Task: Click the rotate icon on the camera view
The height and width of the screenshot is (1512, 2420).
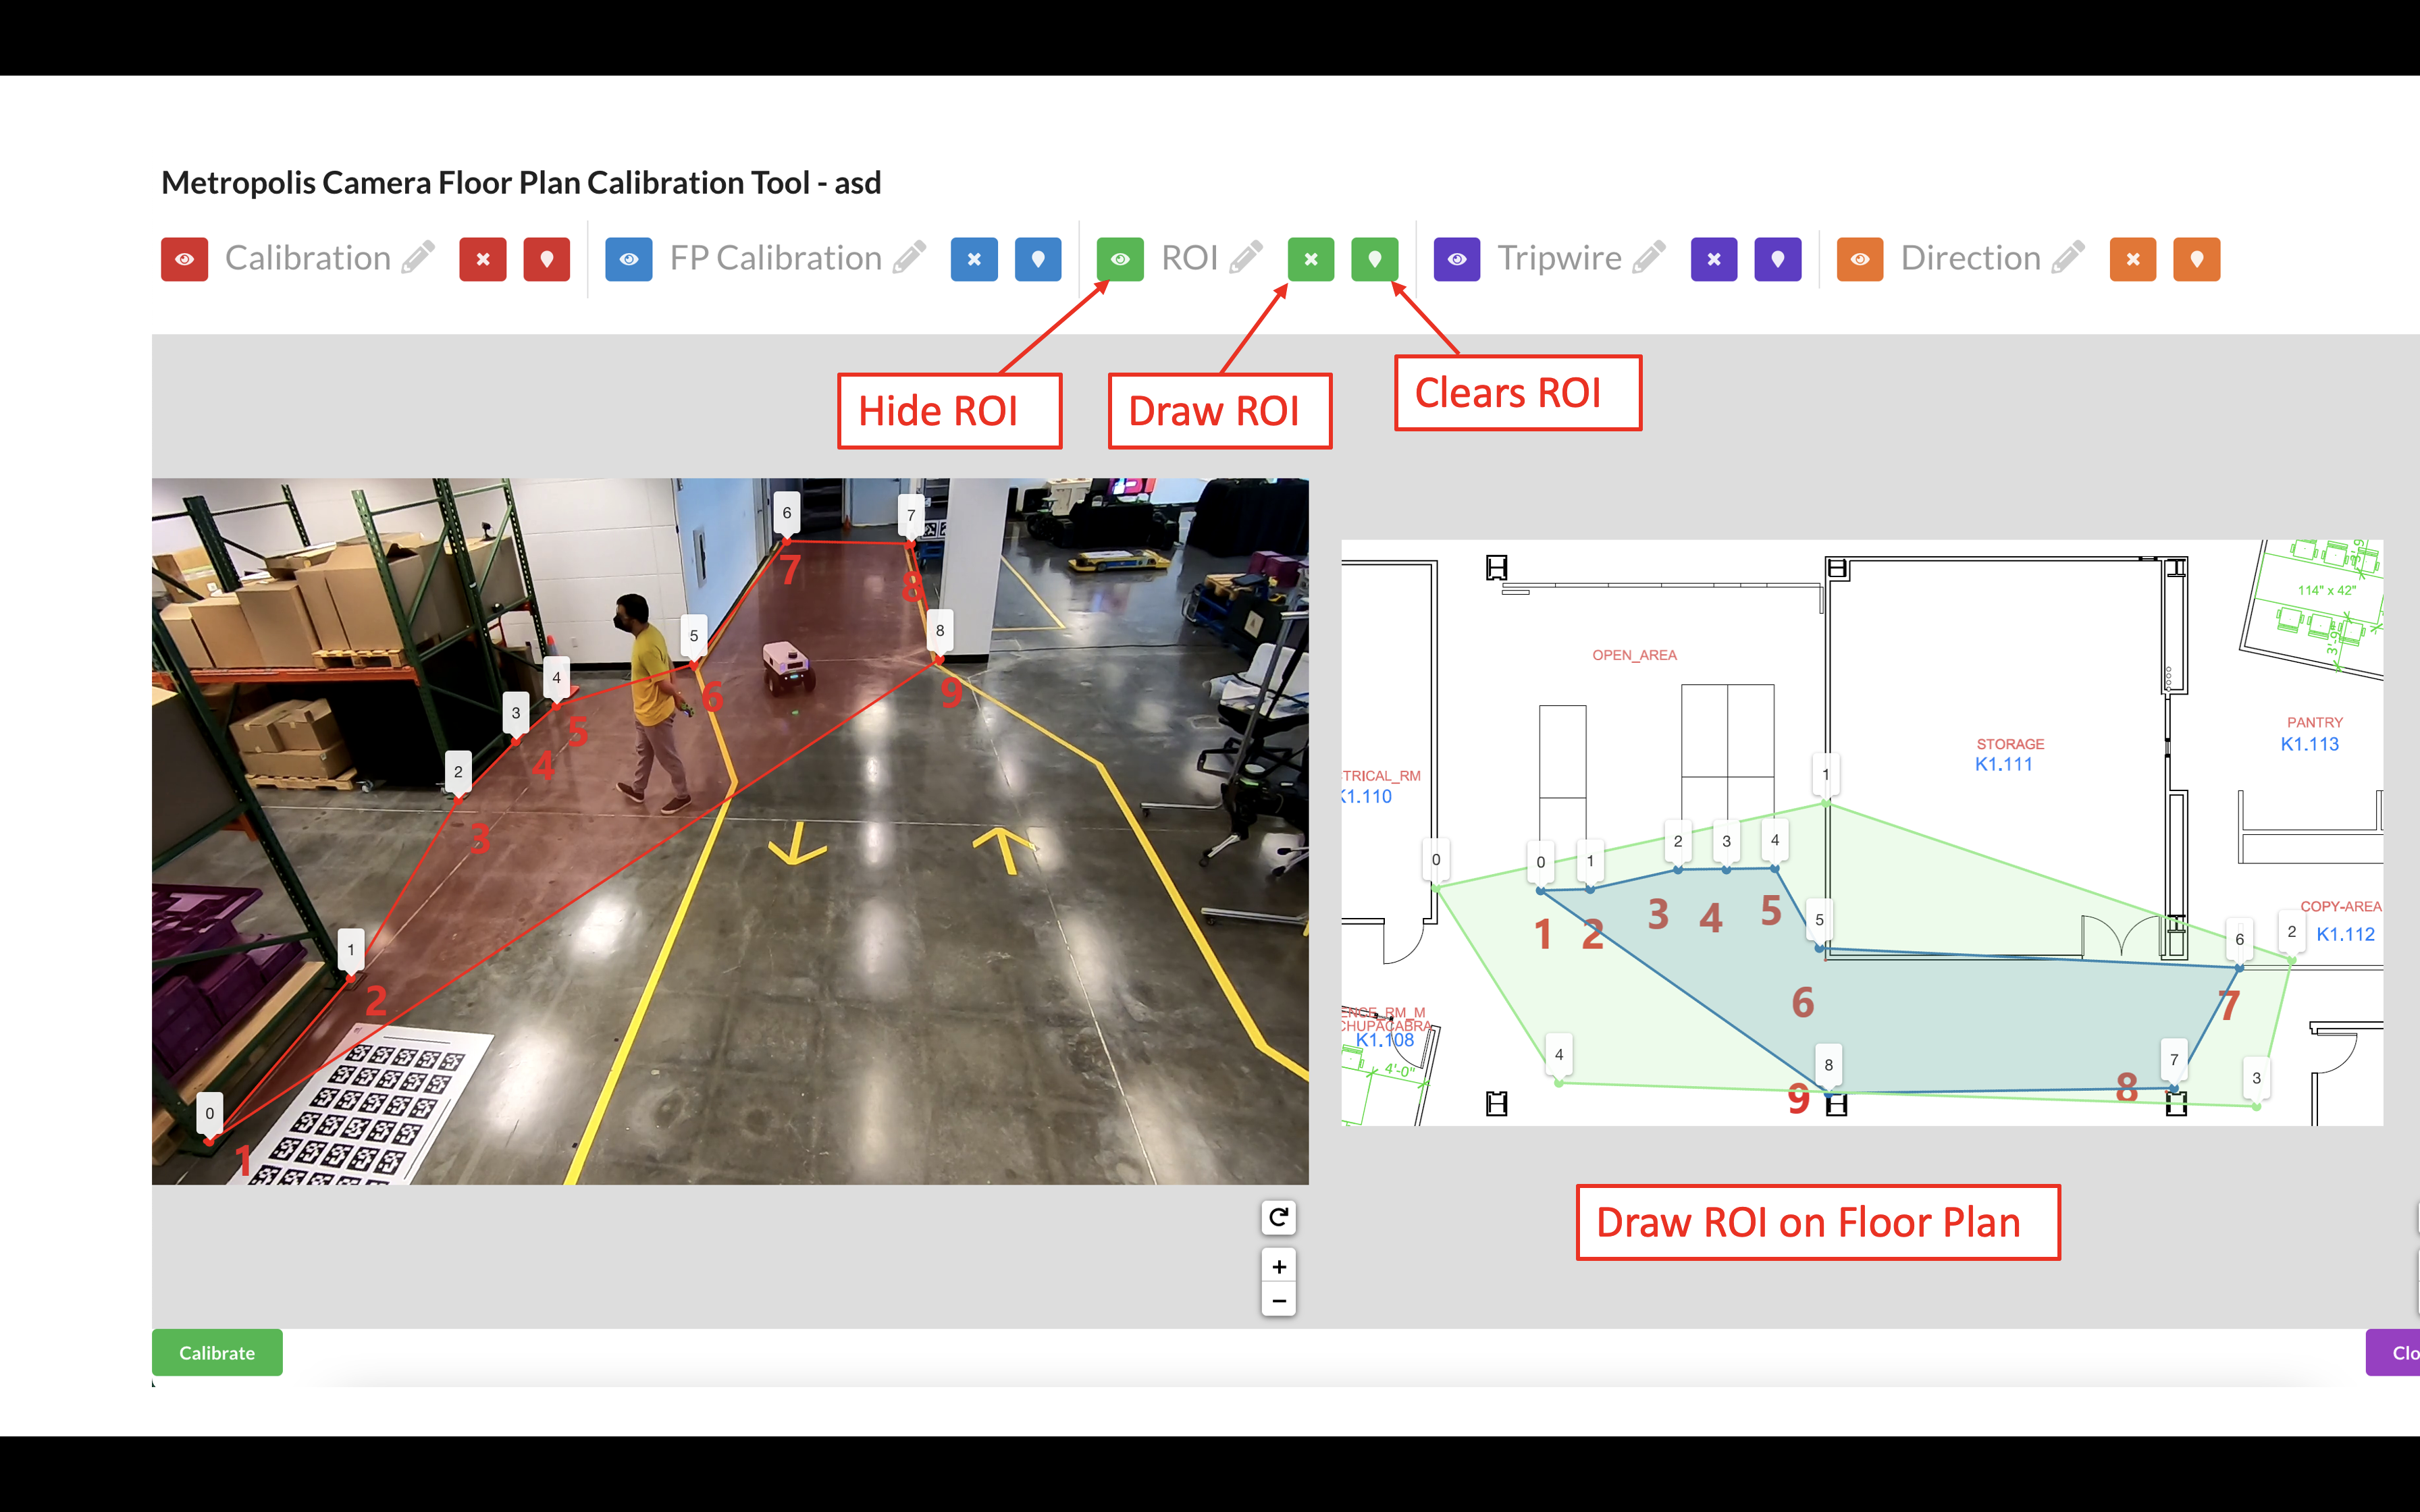Action: [1278, 1218]
